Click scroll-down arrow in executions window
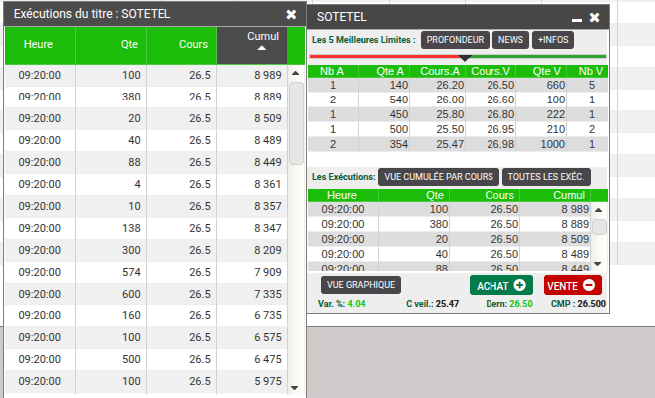Image resolution: width=655 pixels, height=398 pixels. (294, 388)
